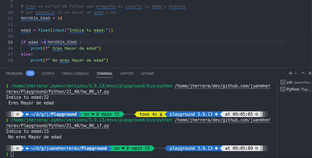312x158 pixels.
Task: Close the bottom panel with the X icon
Action: (310, 73)
